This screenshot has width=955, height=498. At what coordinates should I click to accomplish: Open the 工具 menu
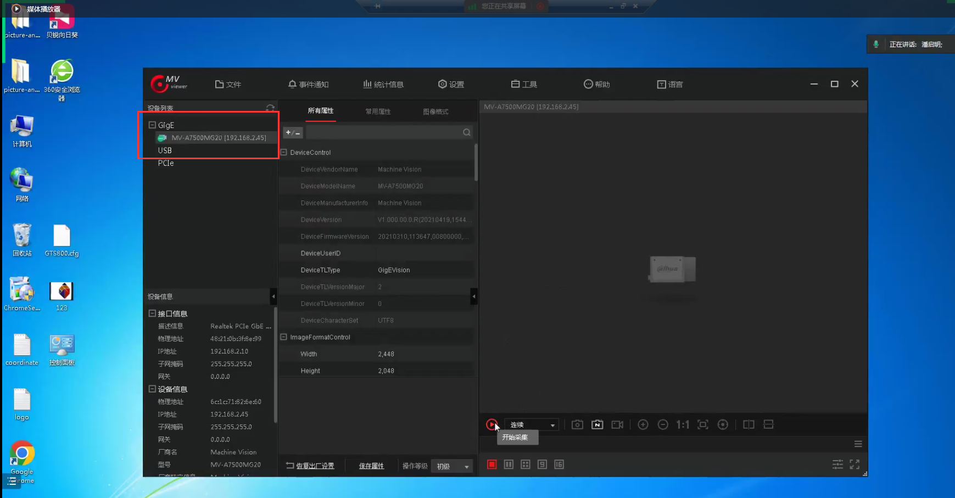pyautogui.click(x=524, y=84)
